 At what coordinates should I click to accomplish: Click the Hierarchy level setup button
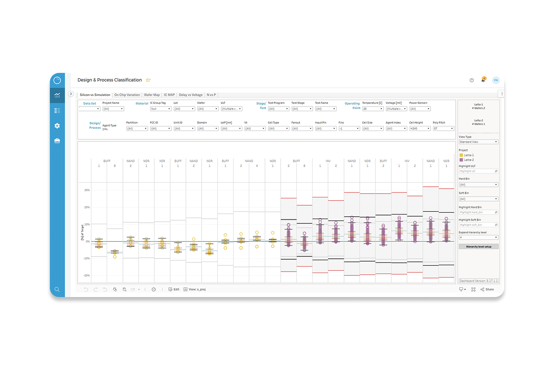[x=478, y=246]
